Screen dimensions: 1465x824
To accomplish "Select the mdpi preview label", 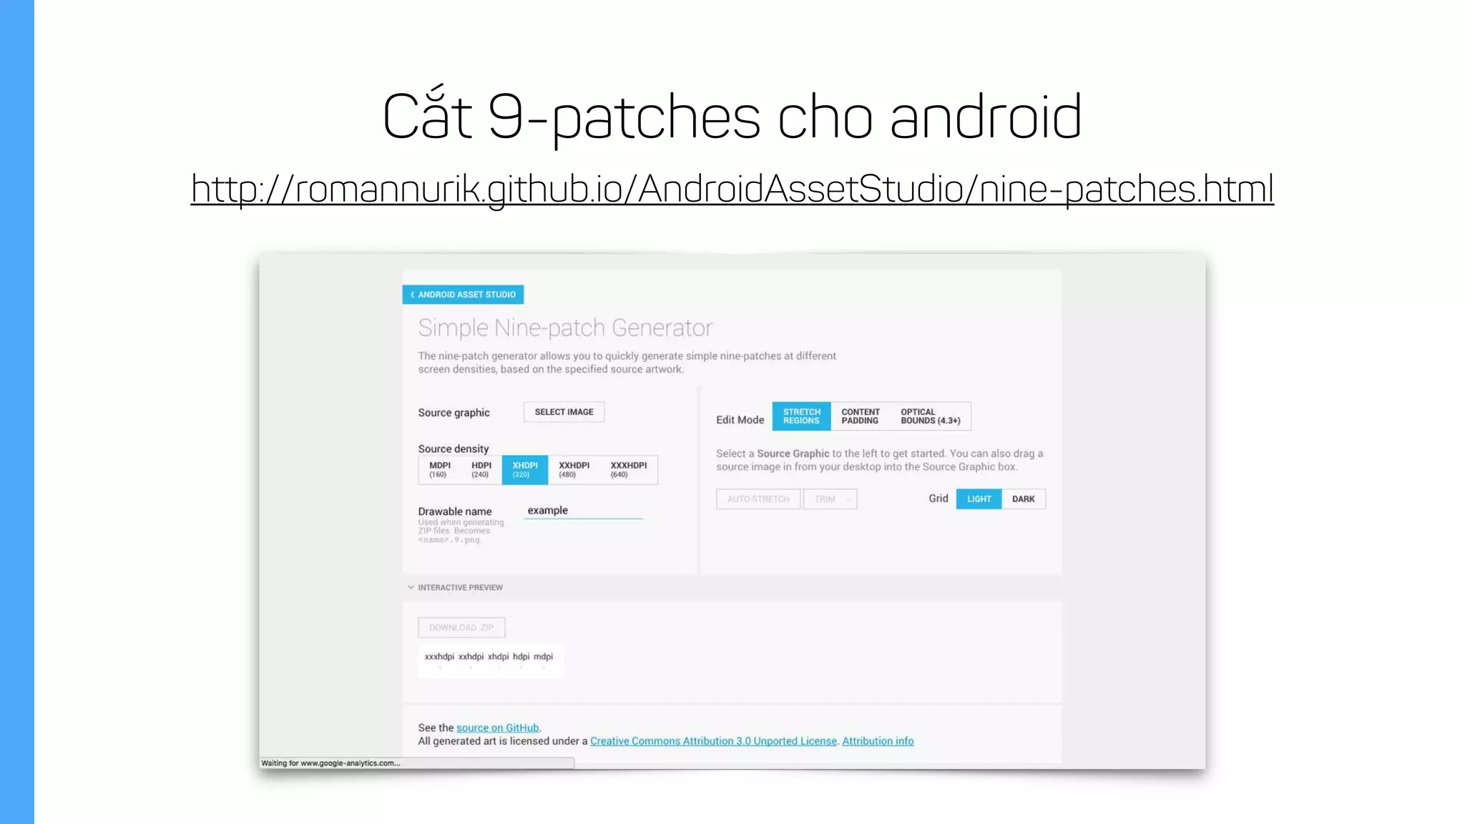I will (543, 657).
